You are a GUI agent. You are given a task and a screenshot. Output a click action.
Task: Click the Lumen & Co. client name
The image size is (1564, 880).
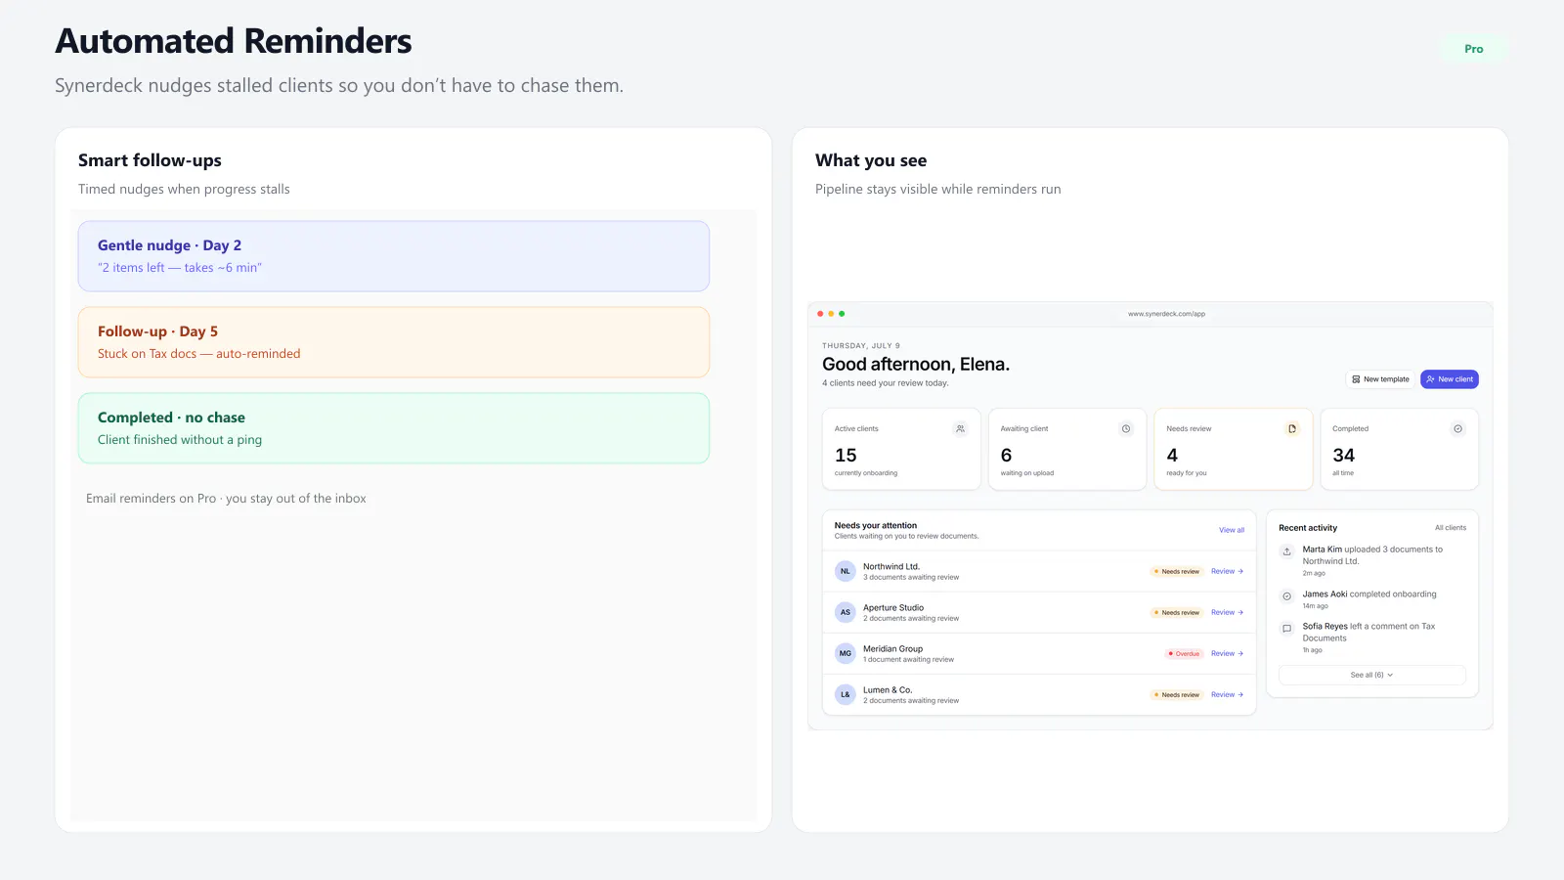pyautogui.click(x=888, y=689)
